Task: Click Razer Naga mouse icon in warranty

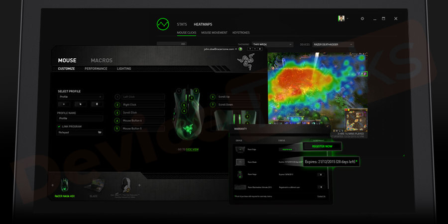Action: coord(240,174)
